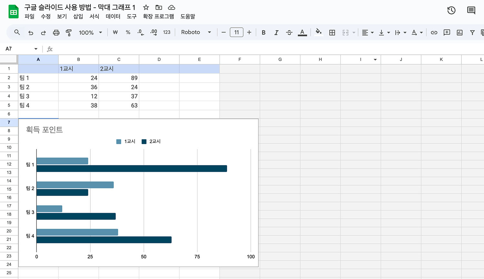Open the comments panel icon
The width and height of the screenshot is (484, 279).
pos(471,10)
